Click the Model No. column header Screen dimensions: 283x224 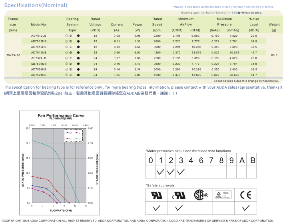[39, 24]
